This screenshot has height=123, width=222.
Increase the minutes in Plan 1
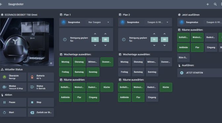(x=105, y=34)
